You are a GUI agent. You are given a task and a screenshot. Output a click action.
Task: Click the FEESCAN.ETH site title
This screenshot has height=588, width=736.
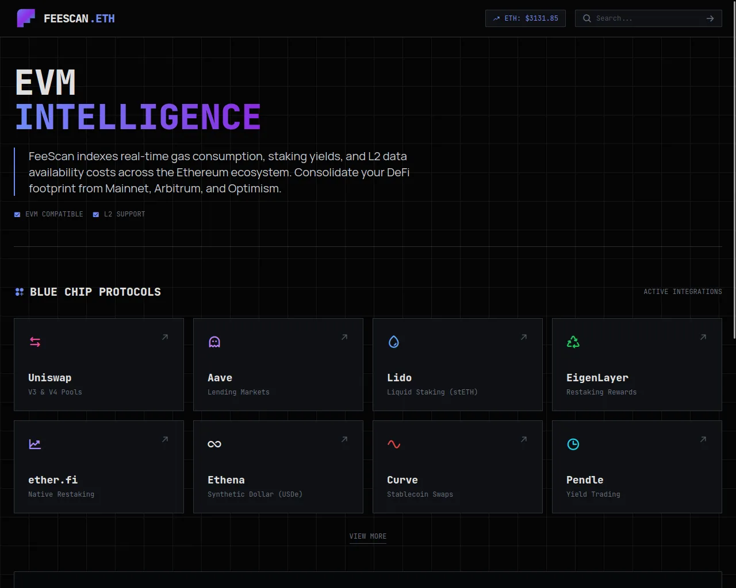click(x=79, y=18)
